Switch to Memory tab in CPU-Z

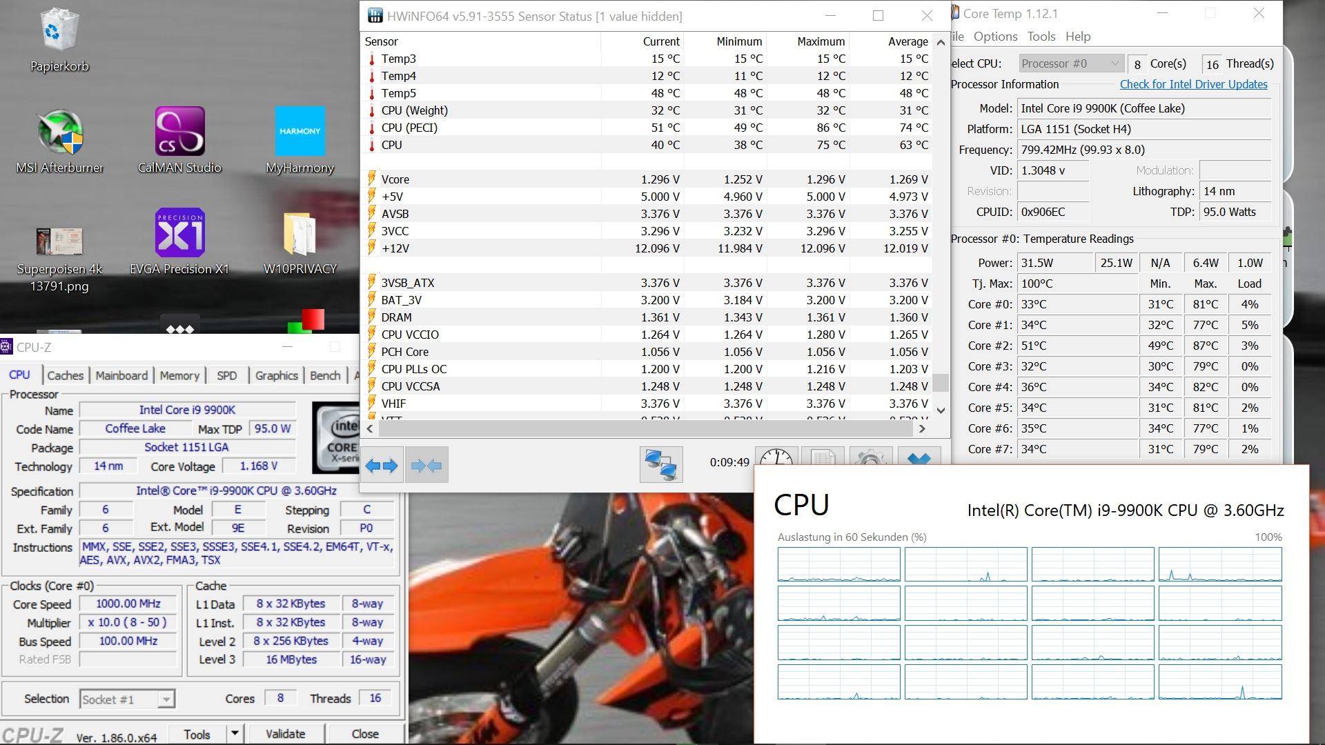(x=179, y=375)
